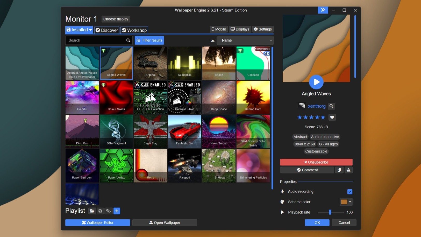
Task: Click the Playback rate slider handle
Action: [x=330, y=212]
